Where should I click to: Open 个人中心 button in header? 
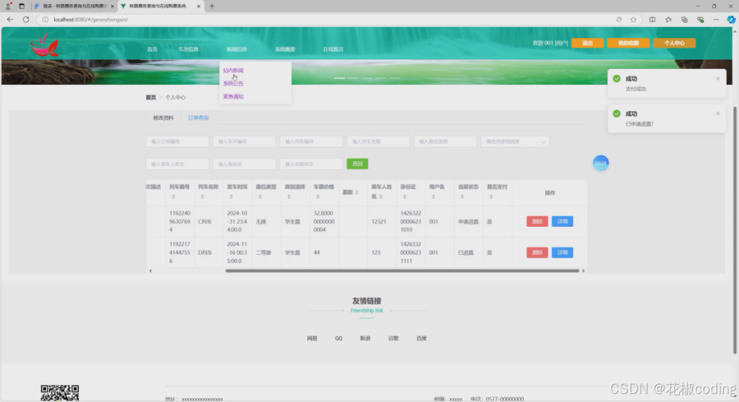674,43
